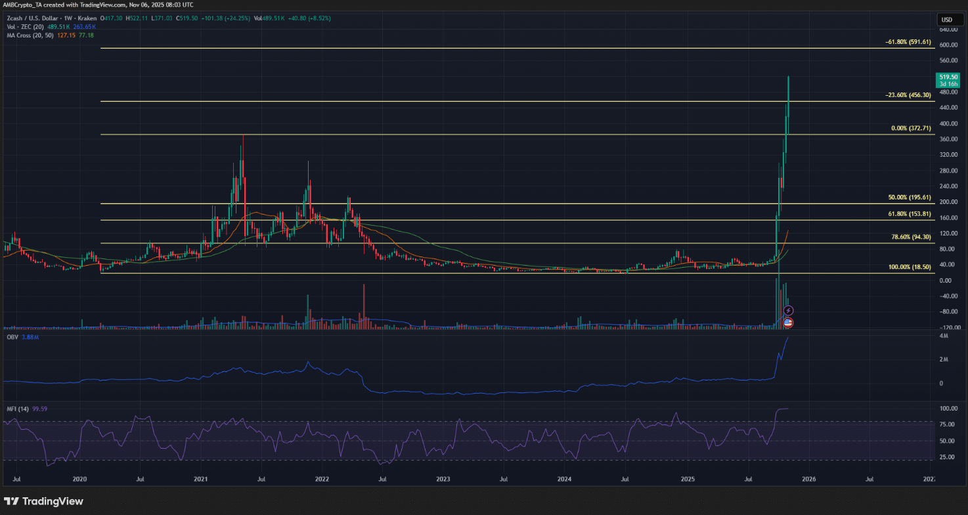Click the purple lightning event icon
Screen dimensions: 968x515
[789, 310]
